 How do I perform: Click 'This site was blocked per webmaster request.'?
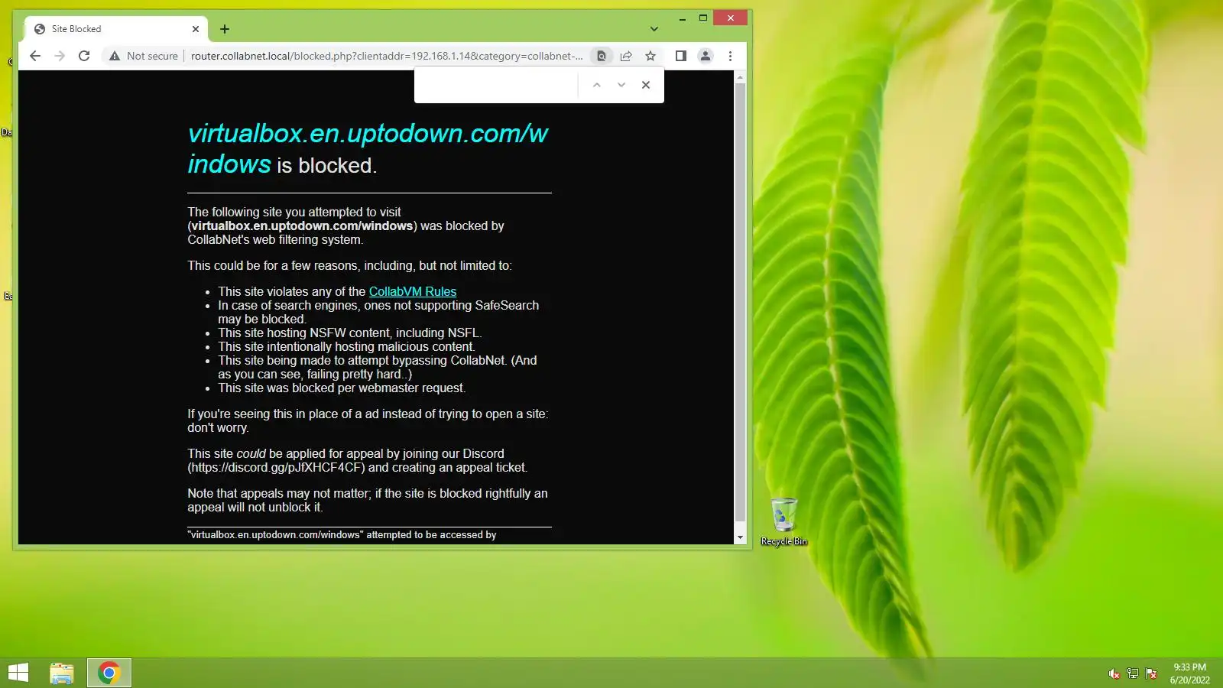coord(342,388)
